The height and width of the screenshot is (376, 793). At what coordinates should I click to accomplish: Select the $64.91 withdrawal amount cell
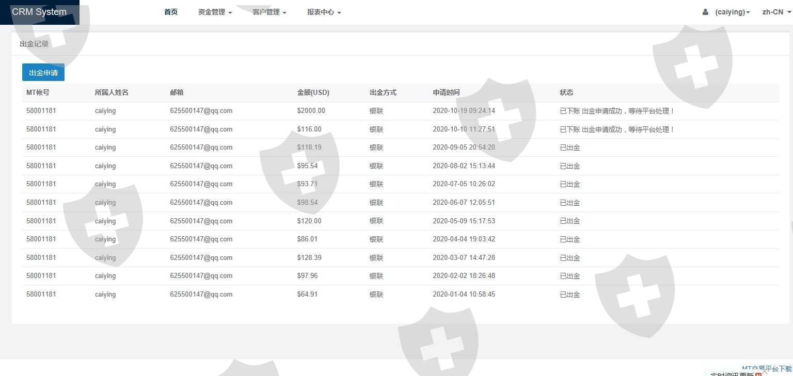[307, 294]
